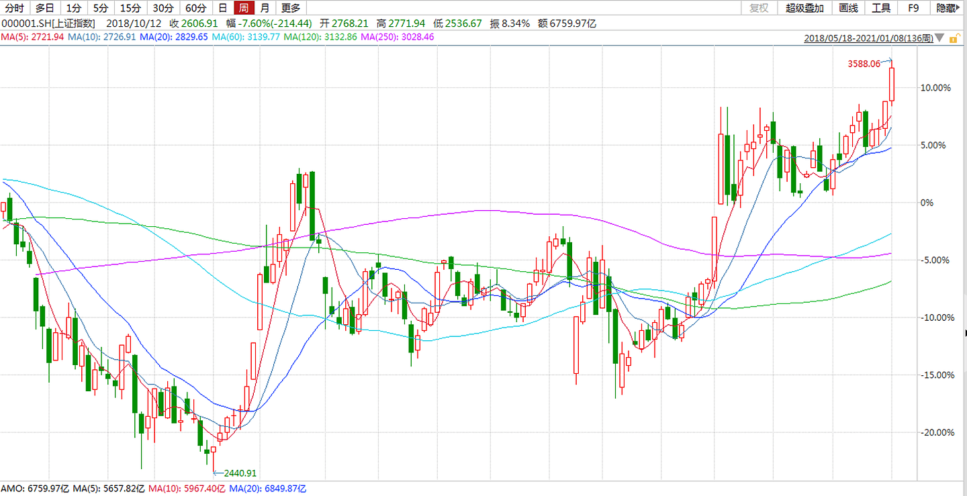Switch to the 日 daily chart tab
The width and height of the screenshot is (967, 496).
click(223, 8)
